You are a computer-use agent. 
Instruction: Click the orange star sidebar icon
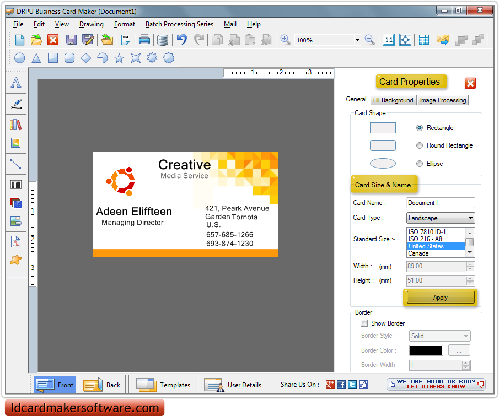(16, 260)
